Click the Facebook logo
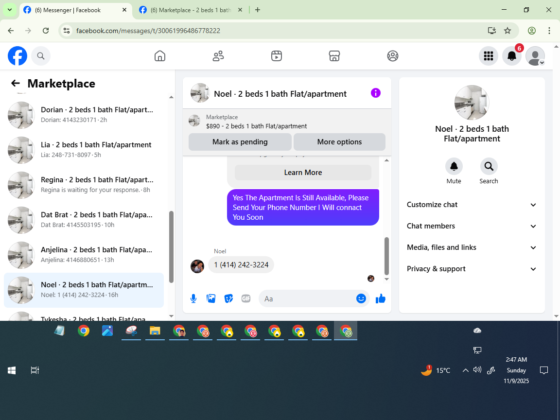The width and height of the screenshot is (560, 420). (17, 56)
